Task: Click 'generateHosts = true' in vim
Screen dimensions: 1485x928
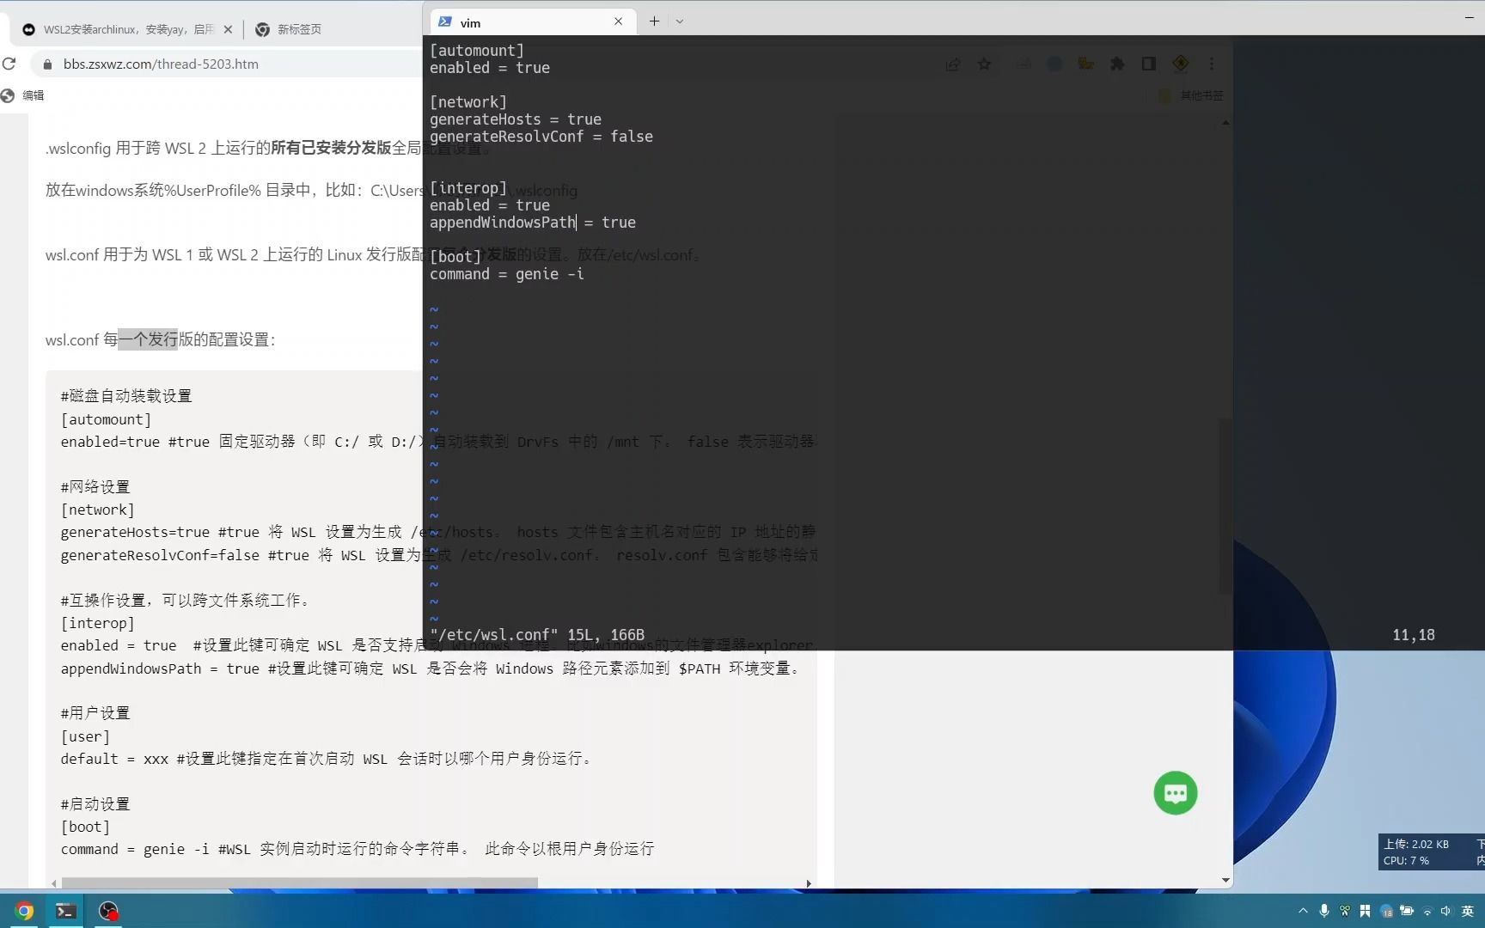Action: pyautogui.click(x=516, y=119)
